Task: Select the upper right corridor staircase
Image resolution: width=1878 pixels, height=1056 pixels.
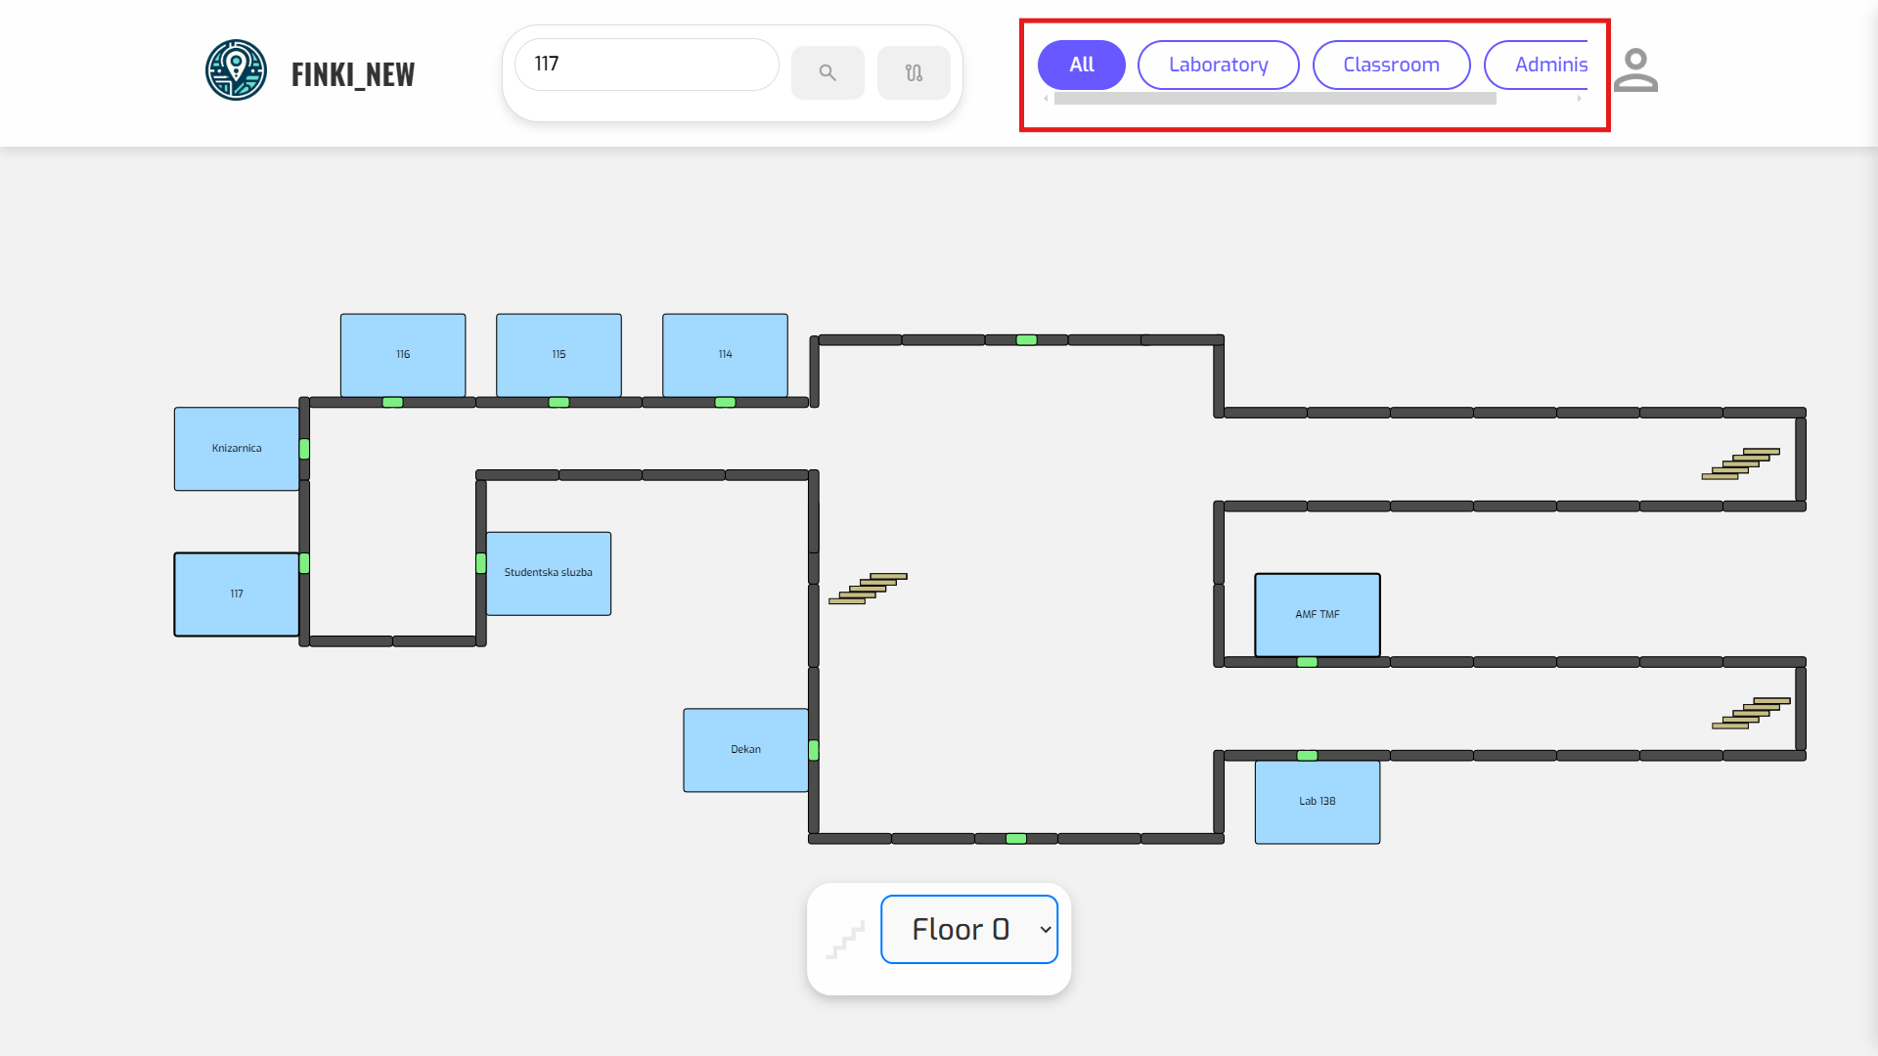Action: point(1740,463)
